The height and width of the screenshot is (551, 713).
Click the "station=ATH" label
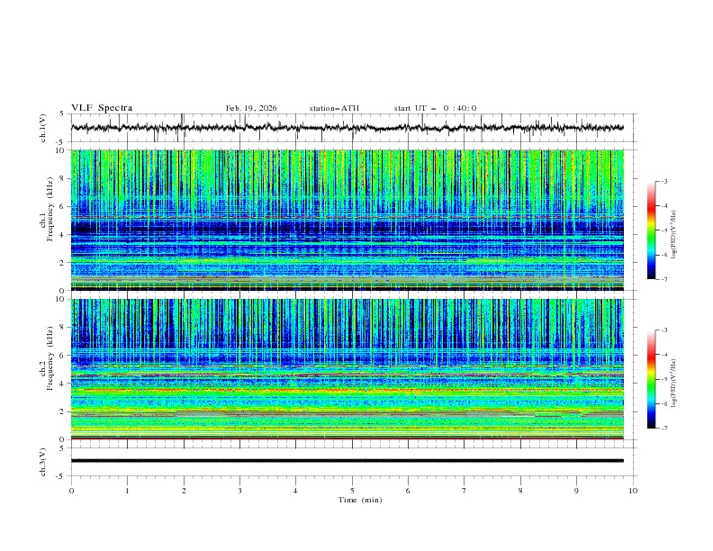coord(334,108)
